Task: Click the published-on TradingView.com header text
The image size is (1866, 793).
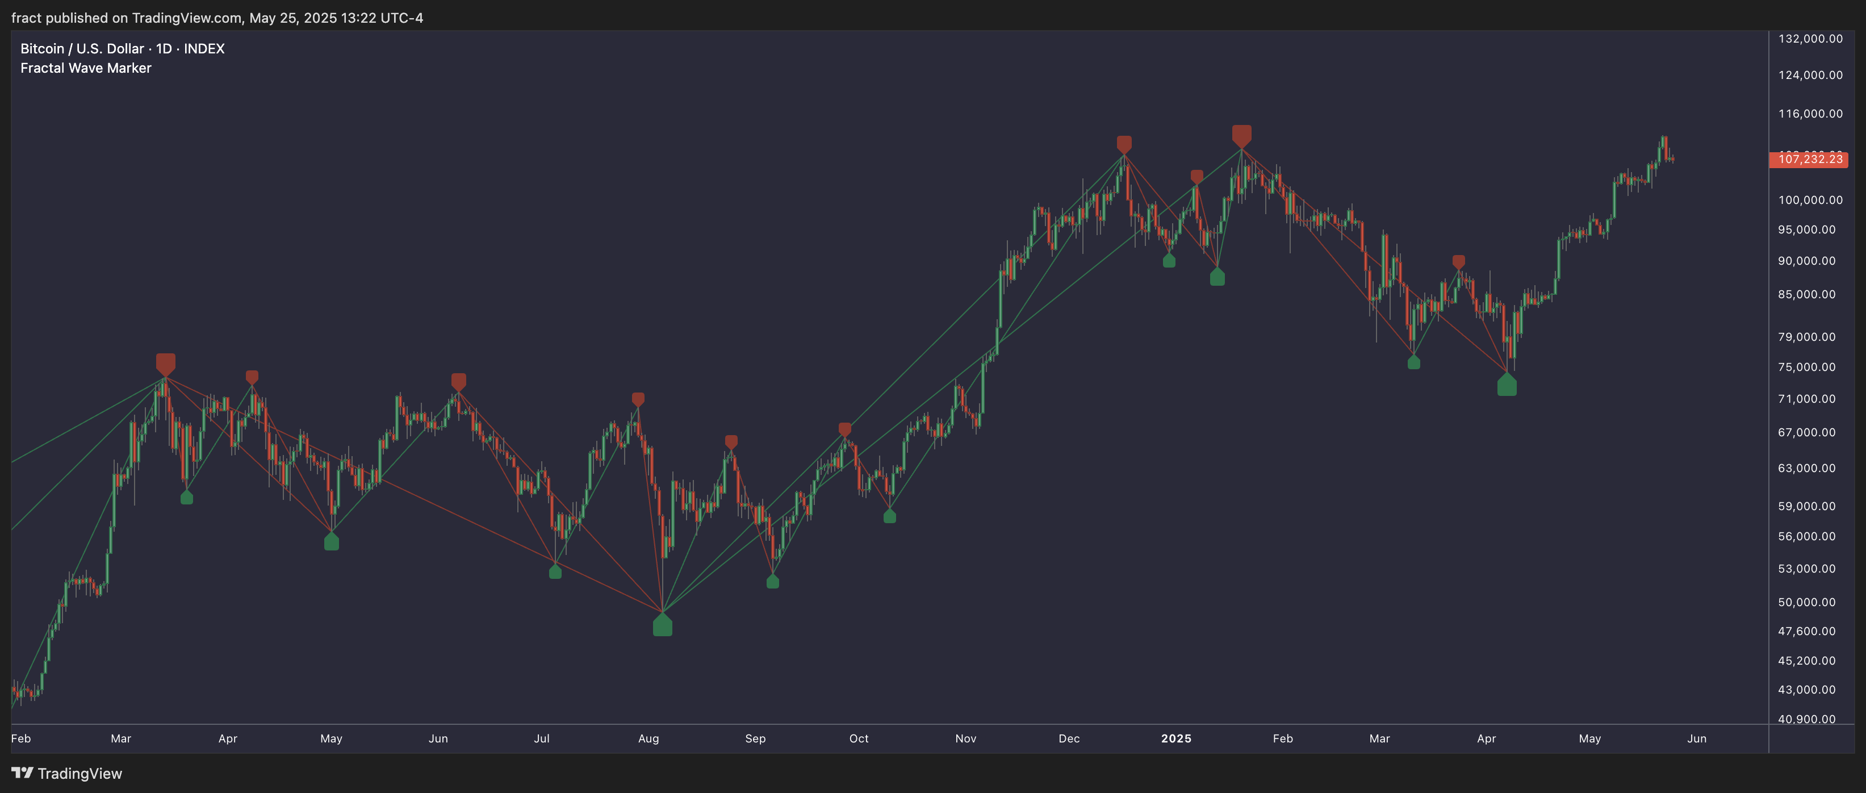Action: point(217,18)
